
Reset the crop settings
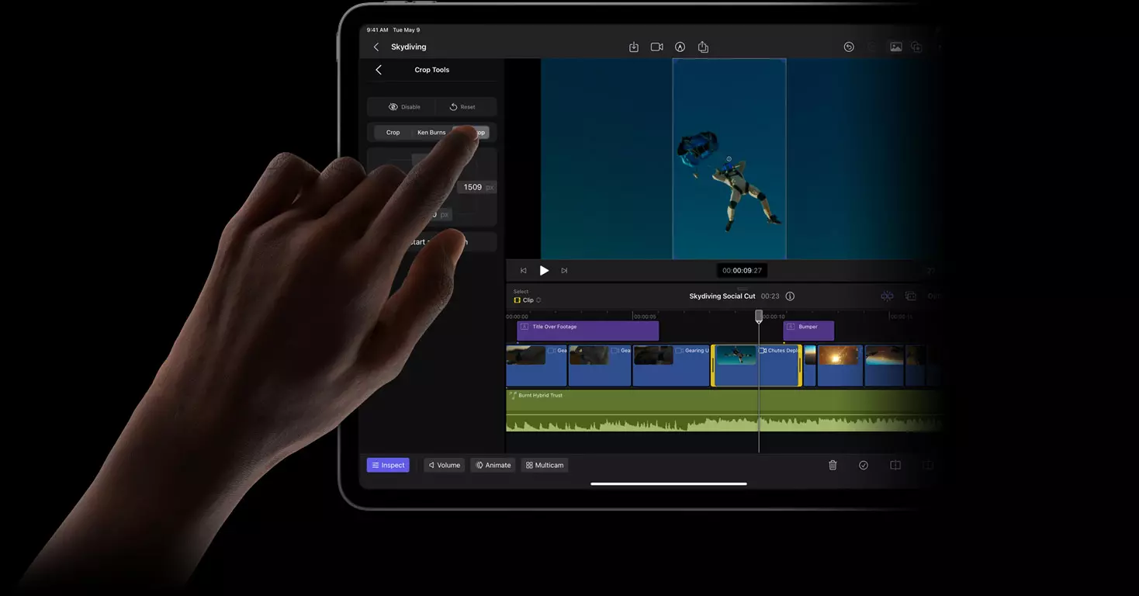[462, 107]
